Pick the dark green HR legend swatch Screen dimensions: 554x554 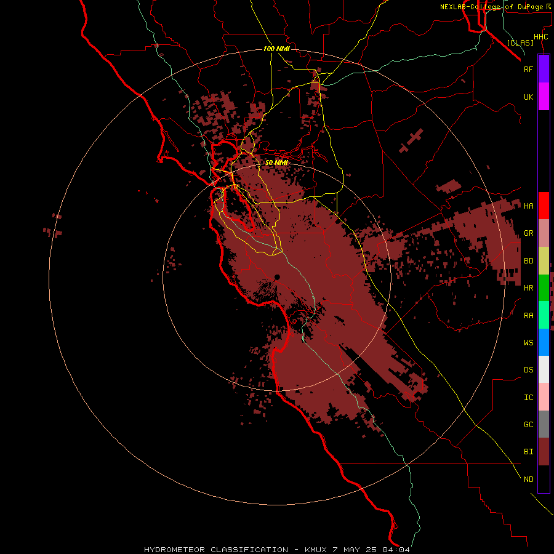click(544, 288)
